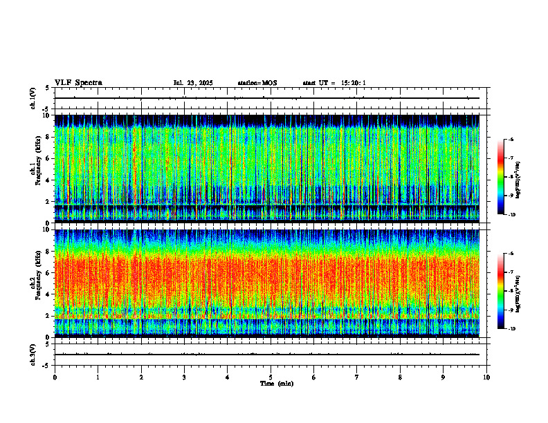Click the "station=MOS" header label
548x423 pixels.
pyautogui.click(x=257, y=83)
